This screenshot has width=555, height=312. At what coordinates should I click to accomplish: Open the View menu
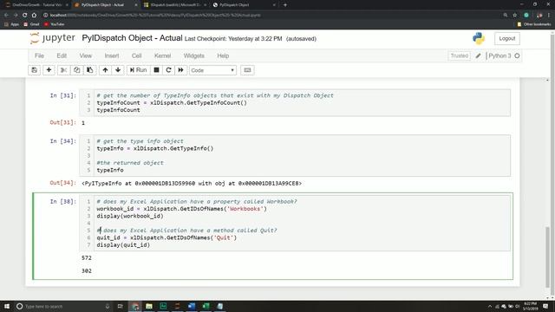(x=85, y=55)
